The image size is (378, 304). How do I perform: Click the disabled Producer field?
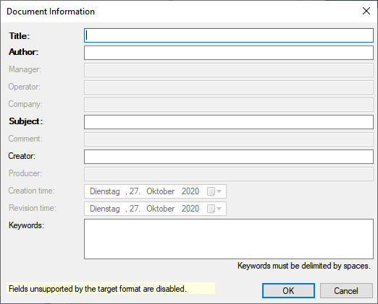229,174
